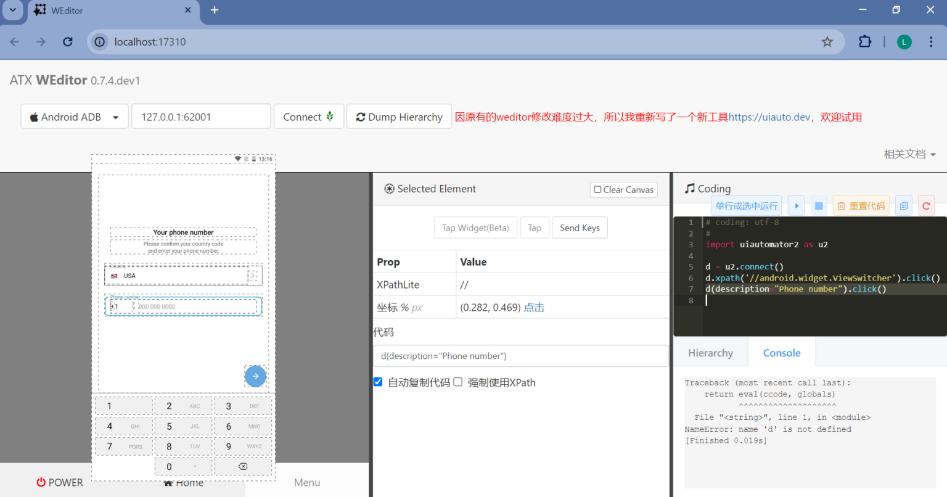Click the Menu button below device screen
This screenshot has width=947, height=497.
point(307,482)
